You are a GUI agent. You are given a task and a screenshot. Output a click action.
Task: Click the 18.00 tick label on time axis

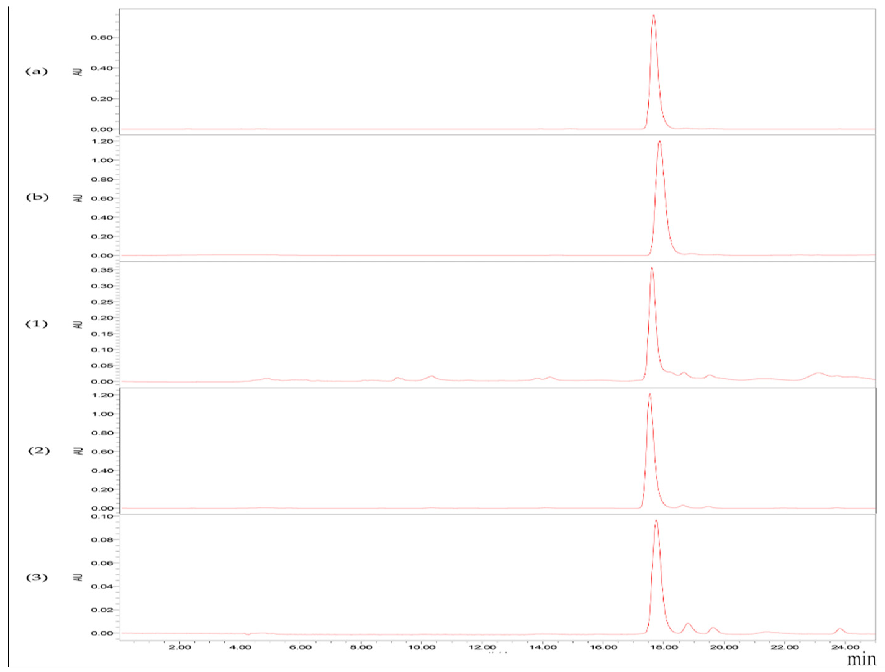click(x=664, y=647)
